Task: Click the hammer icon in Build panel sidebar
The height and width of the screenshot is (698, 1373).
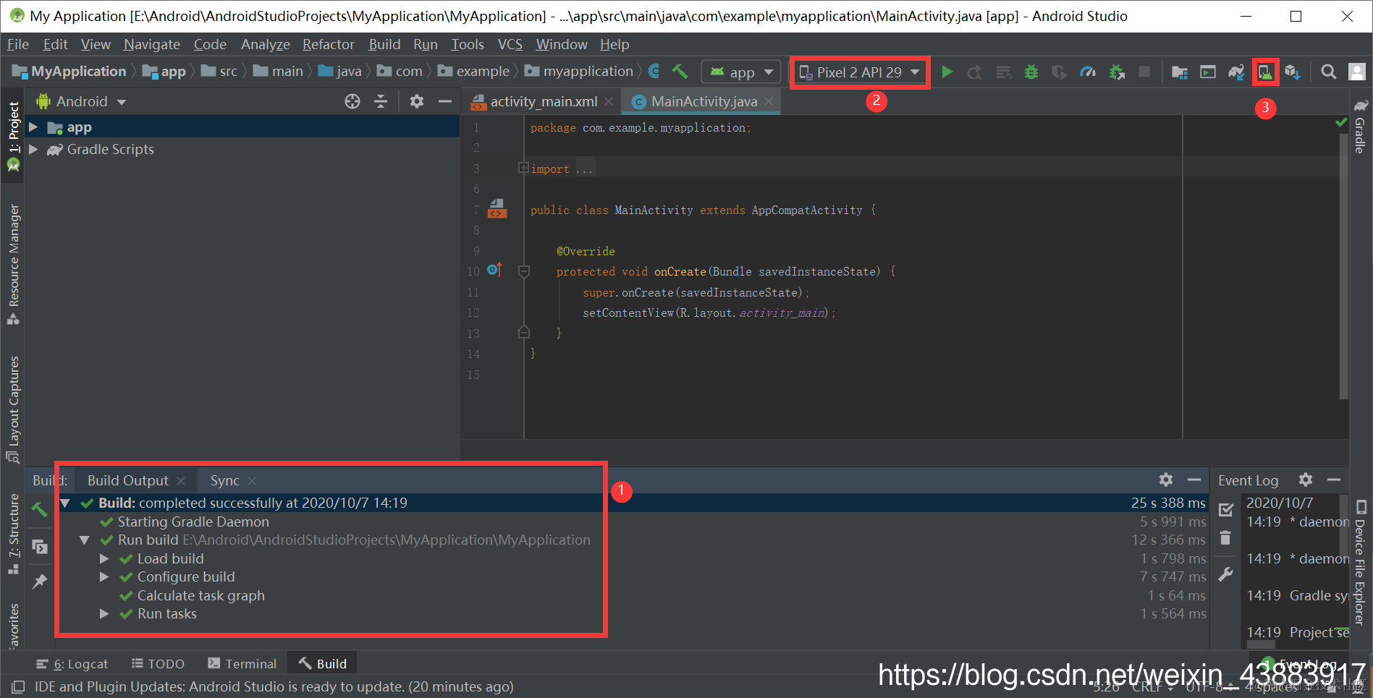Action: (x=40, y=509)
